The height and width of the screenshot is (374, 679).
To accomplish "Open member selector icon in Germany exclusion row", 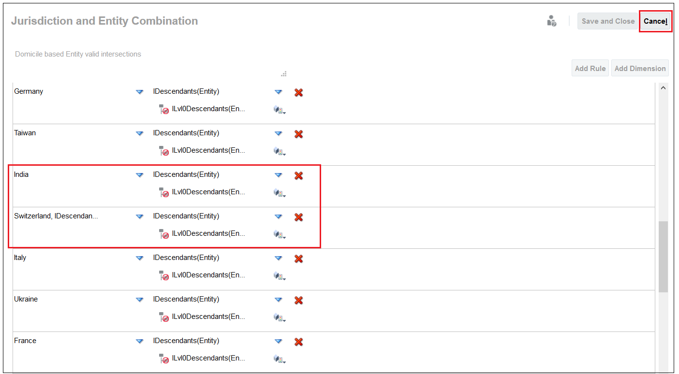I will 280,110.
